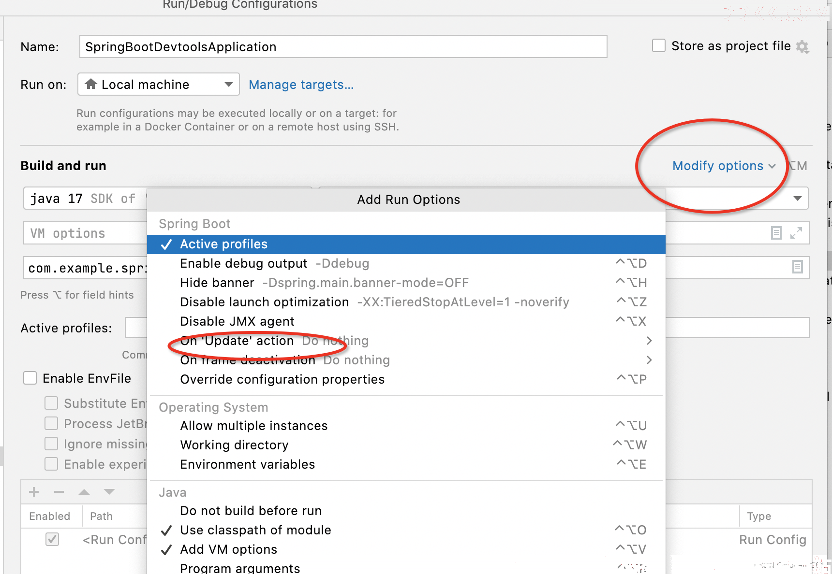The height and width of the screenshot is (574, 832).
Task: Toggle Process JetBrains checkbox
Action: tap(51, 423)
